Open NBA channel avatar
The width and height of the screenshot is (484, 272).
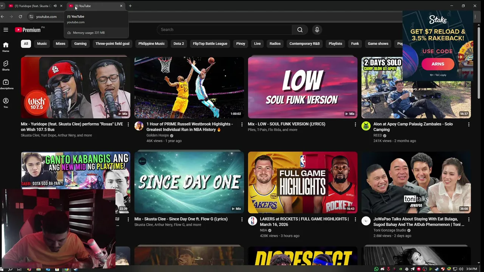coord(252,221)
